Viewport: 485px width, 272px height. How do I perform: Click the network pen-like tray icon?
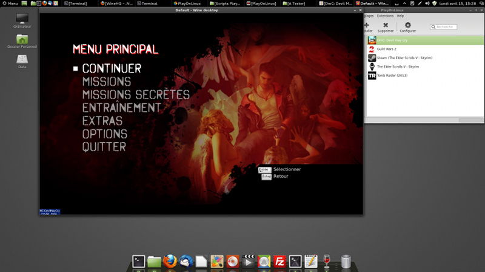click(420, 4)
